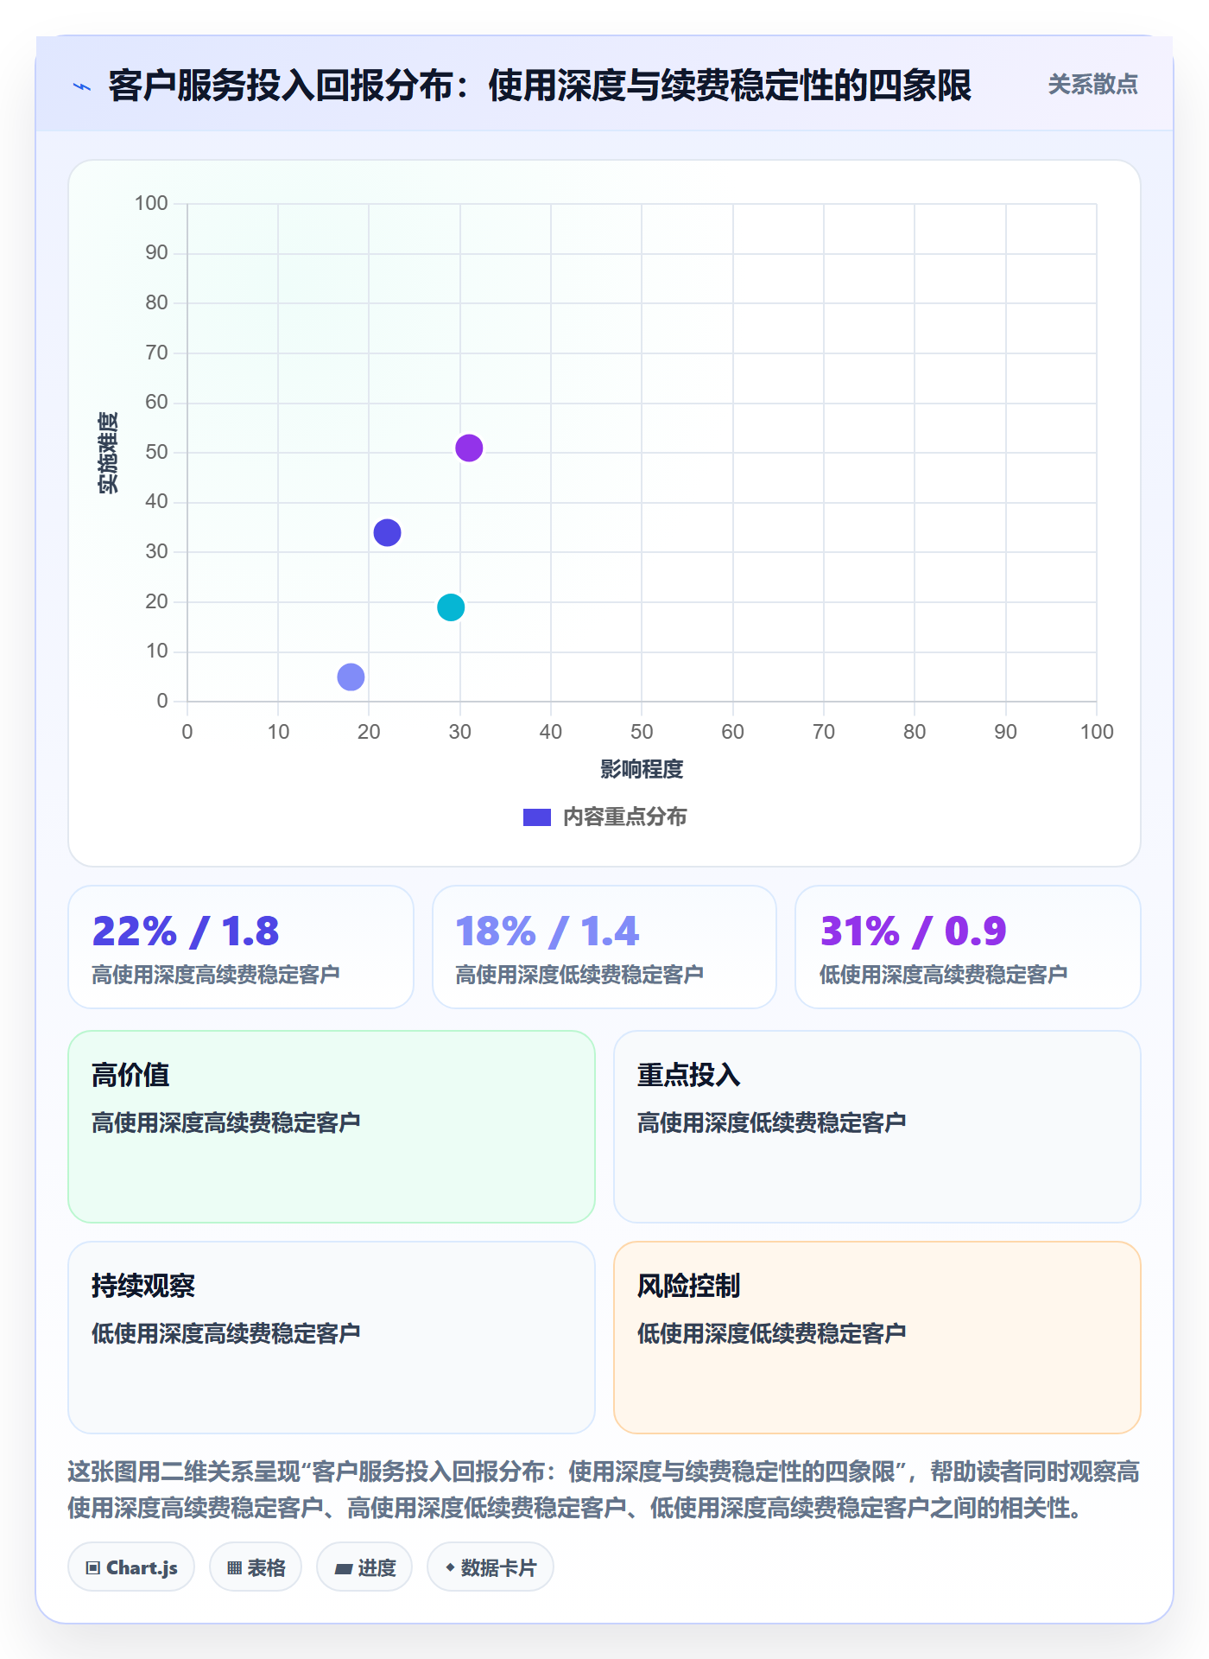Click the y-axis tick label 100
Image resolution: width=1209 pixels, height=1659 pixels.
tap(151, 203)
